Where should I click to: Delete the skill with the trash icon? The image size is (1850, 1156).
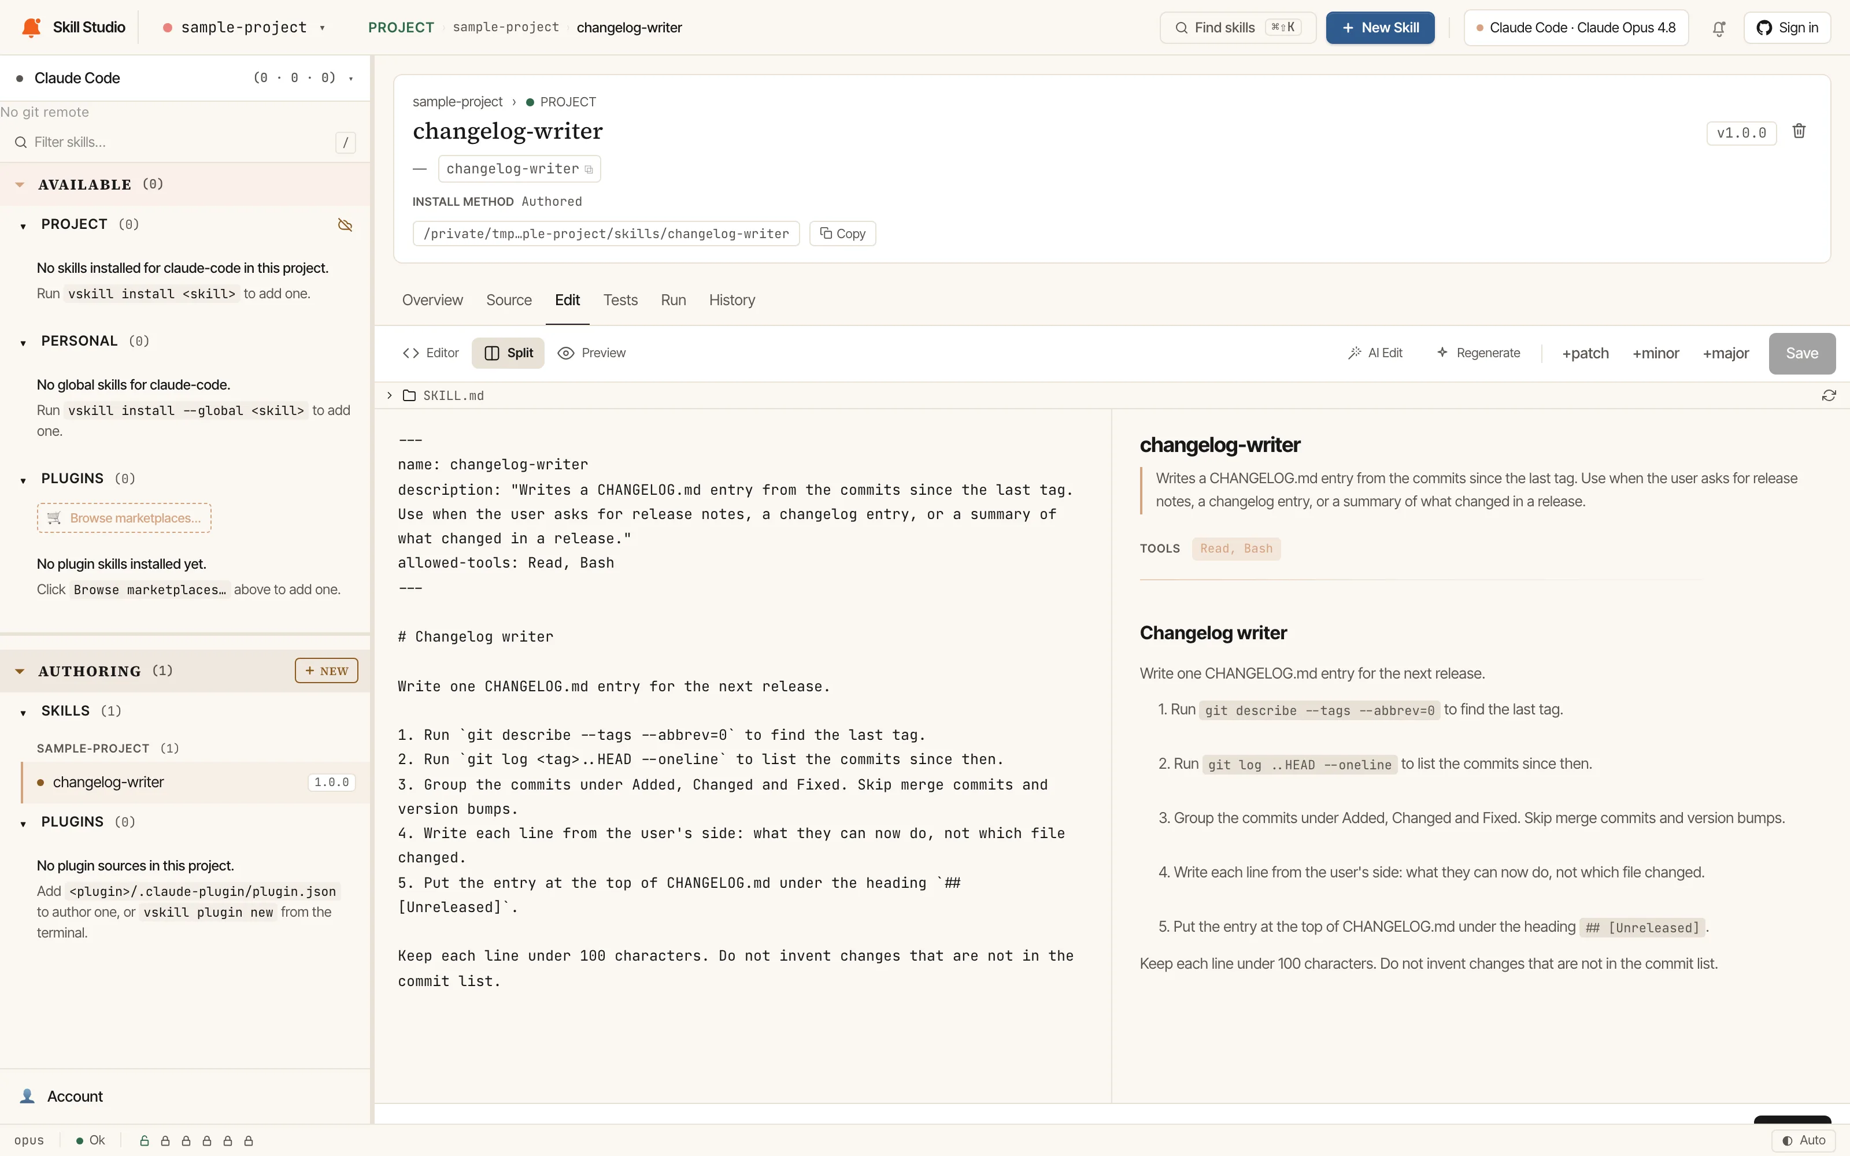[1799, 132]
